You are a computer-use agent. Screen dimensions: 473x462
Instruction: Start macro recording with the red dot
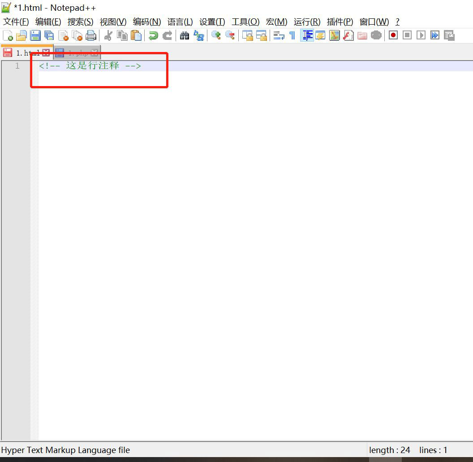pyautogui.click(x=393, y=35)
